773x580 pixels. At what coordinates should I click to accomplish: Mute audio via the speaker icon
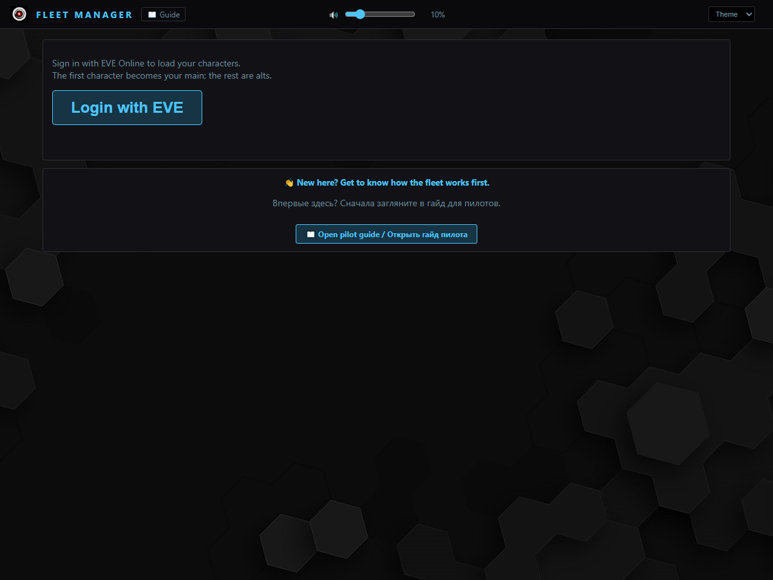tap(334, 15)
